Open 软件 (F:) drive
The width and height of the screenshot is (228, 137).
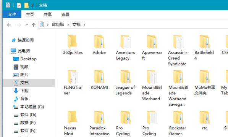click(x=24, y=131)
